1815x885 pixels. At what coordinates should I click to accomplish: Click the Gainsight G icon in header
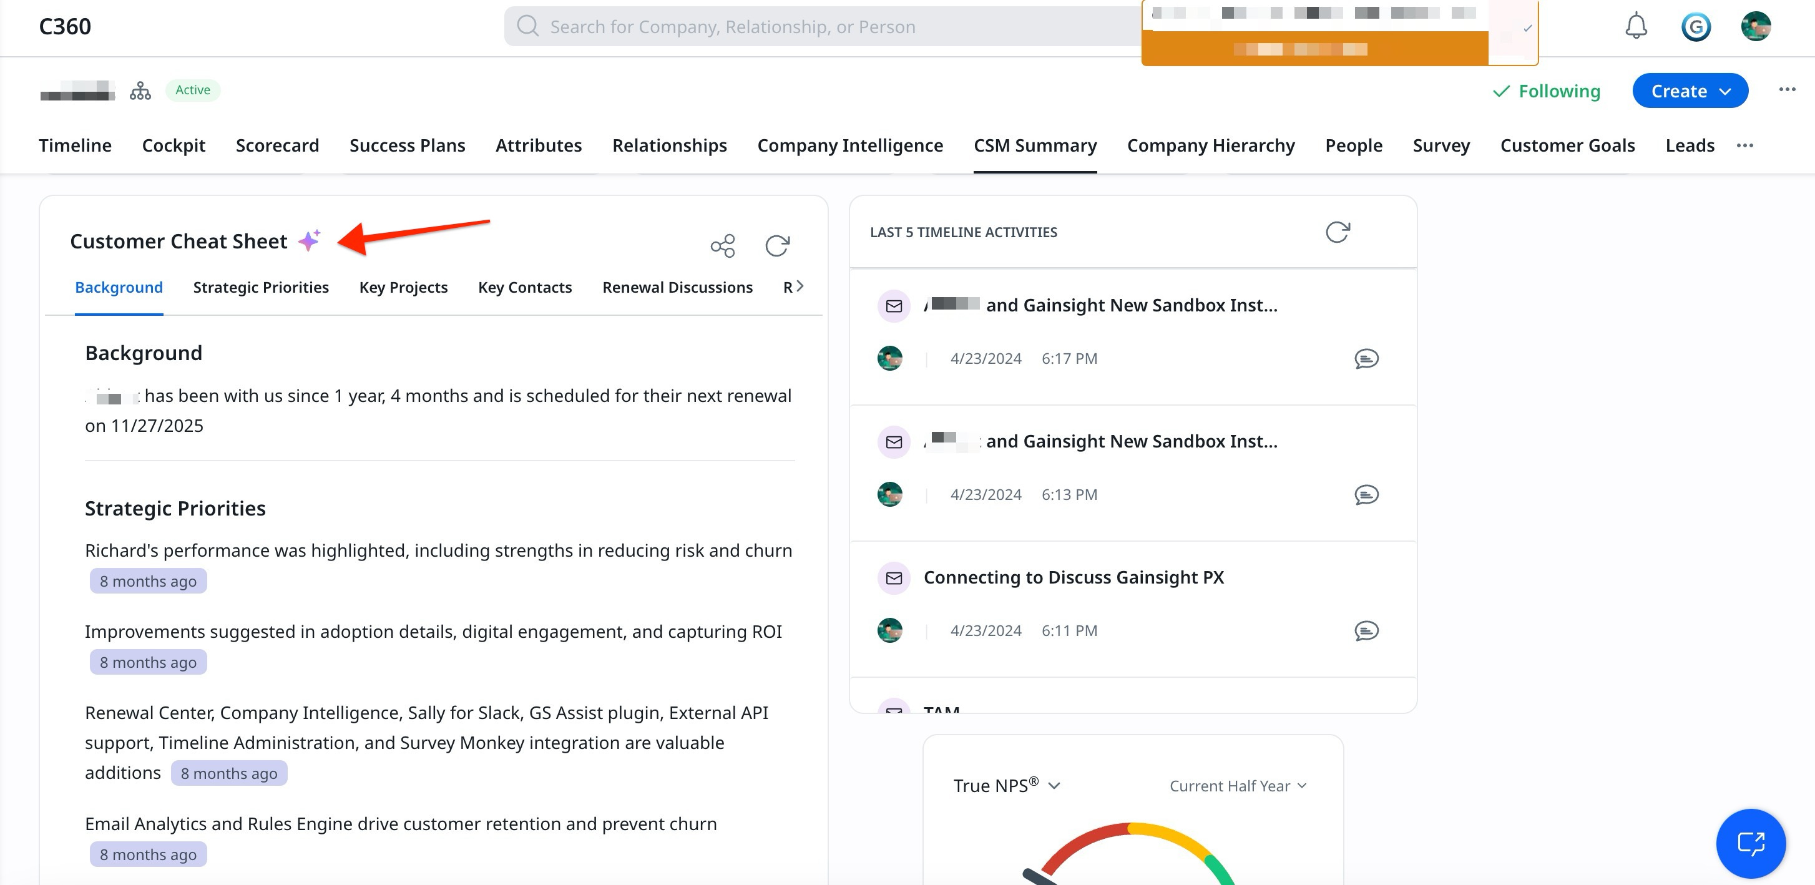tap(1695, 27)
